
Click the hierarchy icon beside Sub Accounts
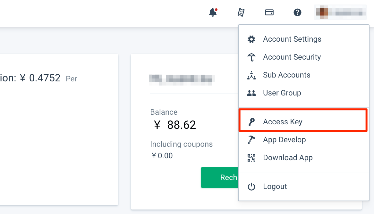pos(251,75)
